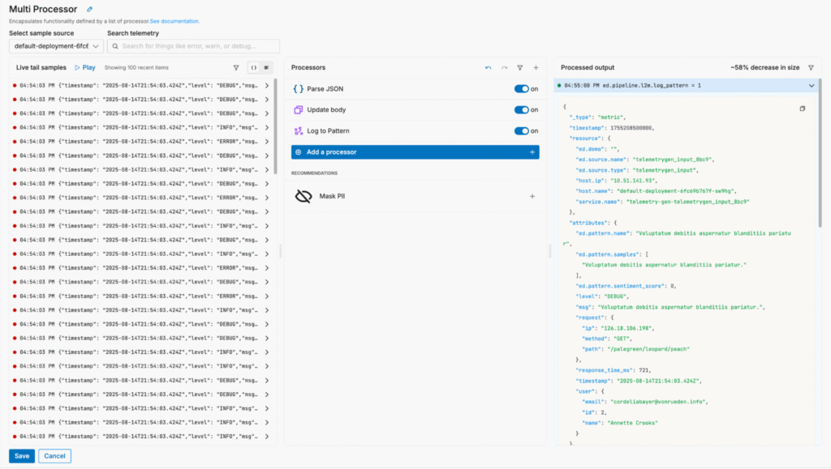Add the recommended Mask PII processor
This screenshot has height=469, width=831.
click(532, 196)
